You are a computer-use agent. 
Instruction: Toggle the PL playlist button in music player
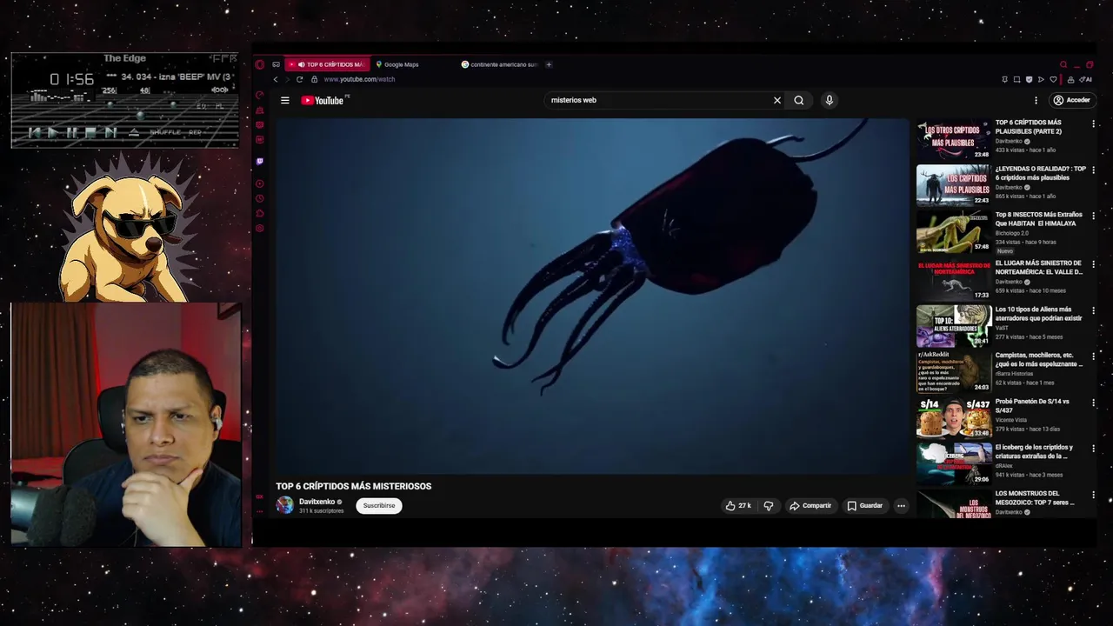[x=220, y=106]
